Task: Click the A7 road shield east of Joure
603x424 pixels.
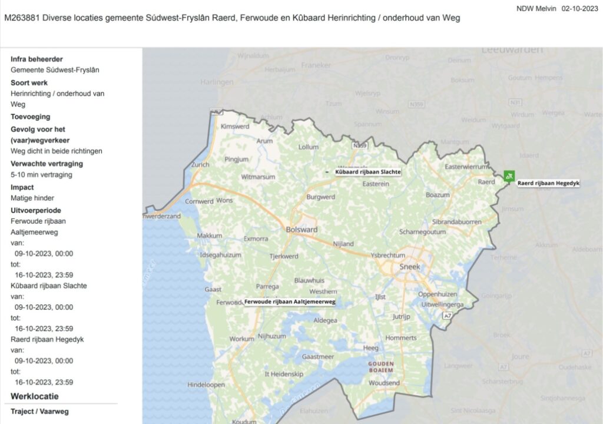Action: click(586, 353)
